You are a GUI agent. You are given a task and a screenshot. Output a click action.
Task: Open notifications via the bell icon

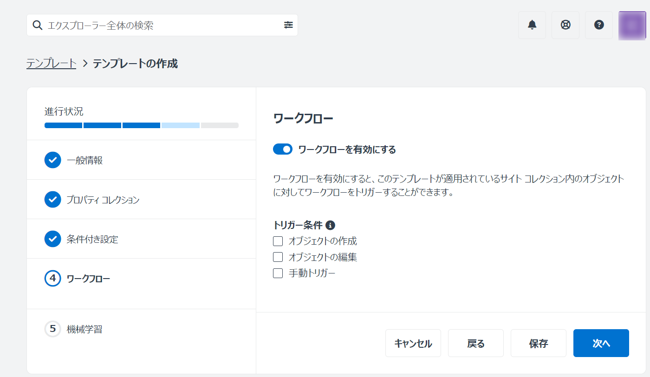click(532, 25)
